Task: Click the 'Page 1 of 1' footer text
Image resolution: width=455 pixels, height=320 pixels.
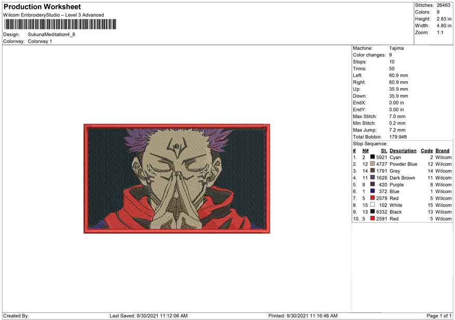Action: pos(439,316)
